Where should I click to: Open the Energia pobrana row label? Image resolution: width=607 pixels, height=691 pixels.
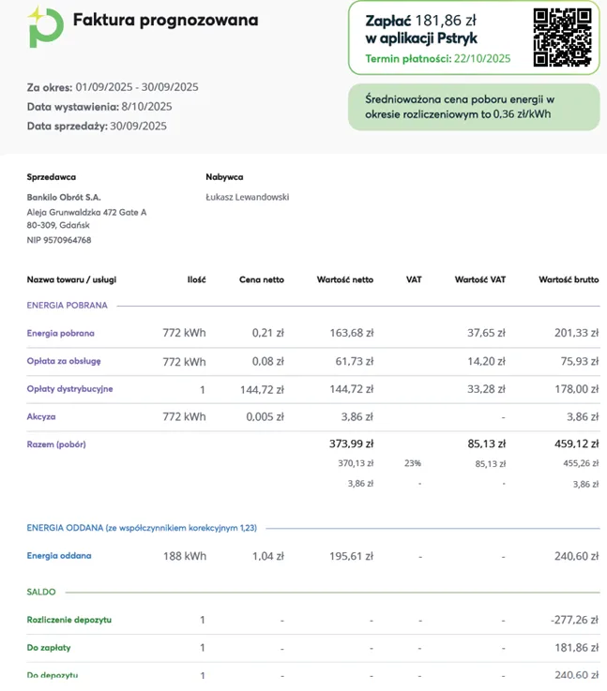[61, 333]
